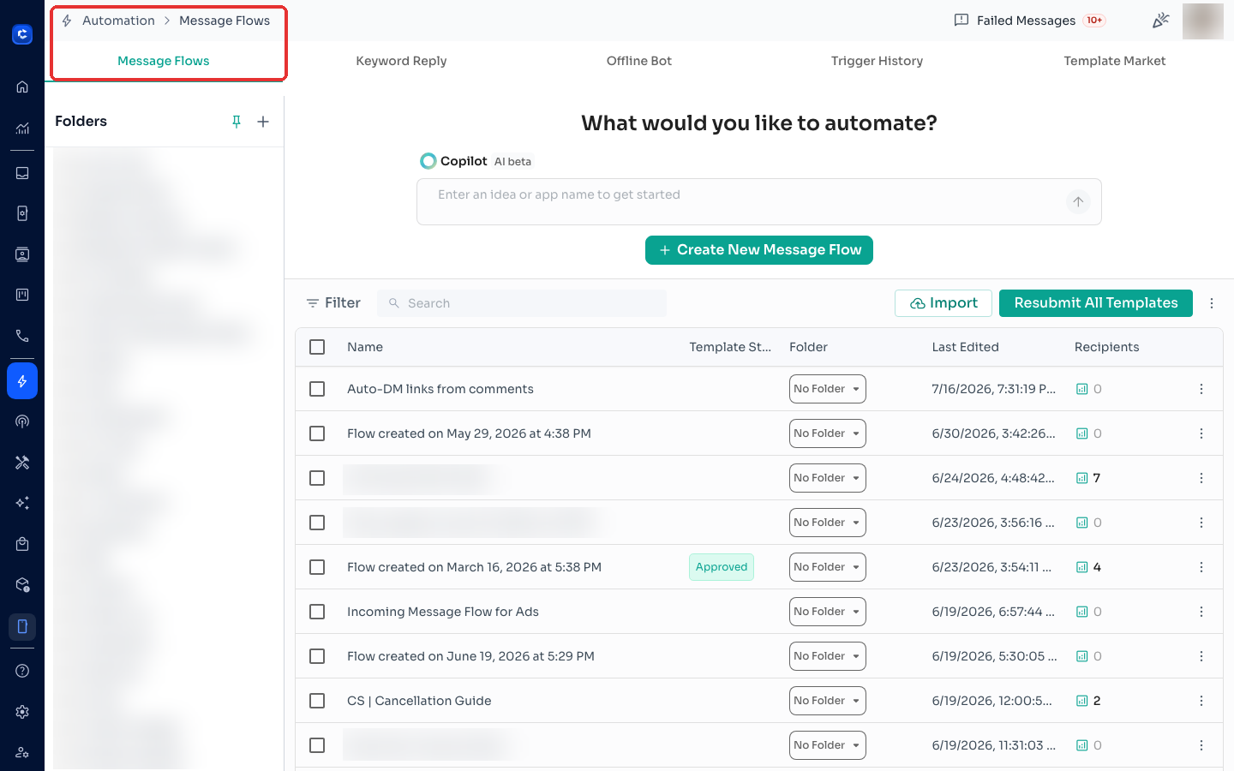Add a new folder with plus icon
1234x771 pixels.
(263, 122)
